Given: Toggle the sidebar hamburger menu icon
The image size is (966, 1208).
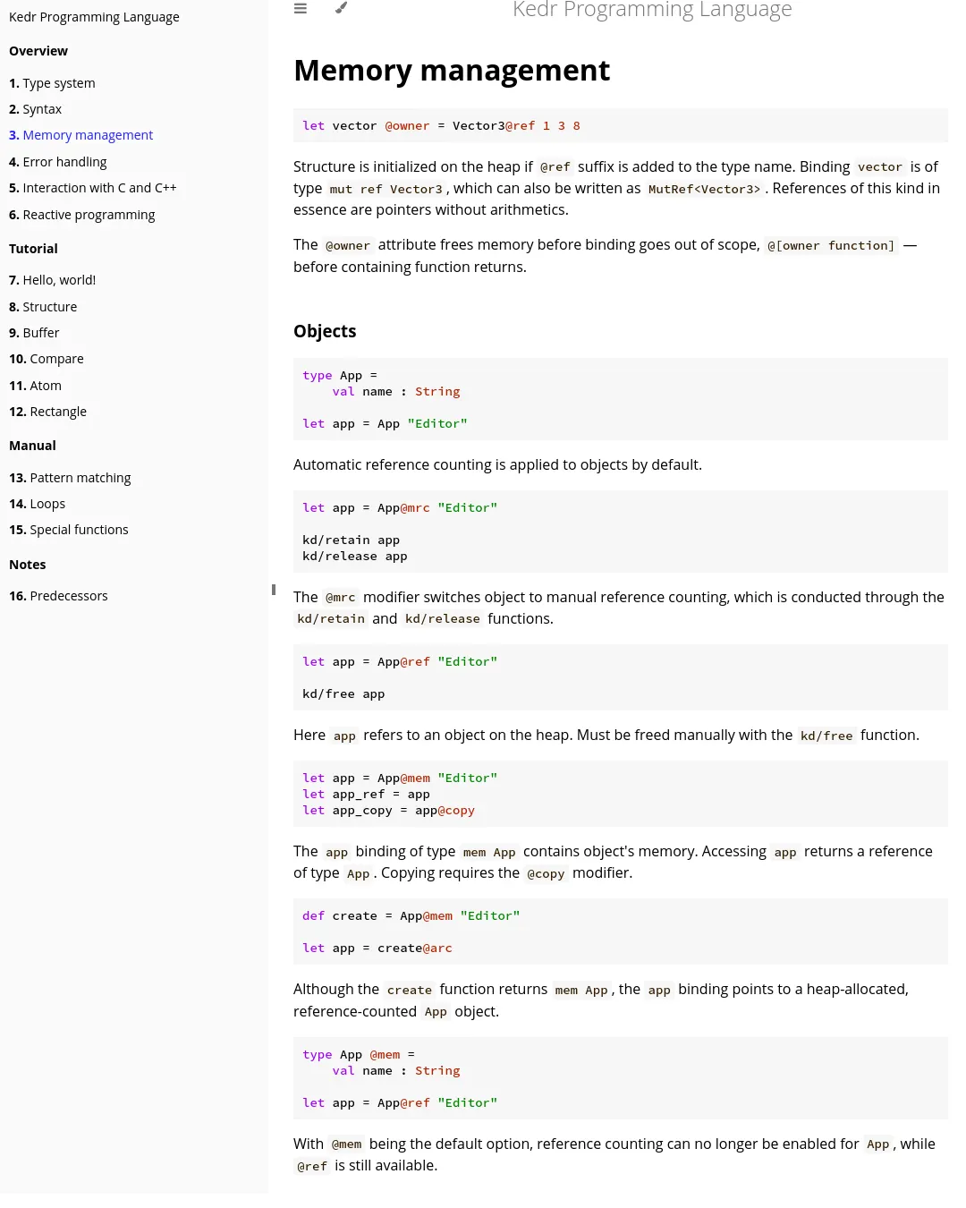Looking at the screenshot, I should 301,8.
